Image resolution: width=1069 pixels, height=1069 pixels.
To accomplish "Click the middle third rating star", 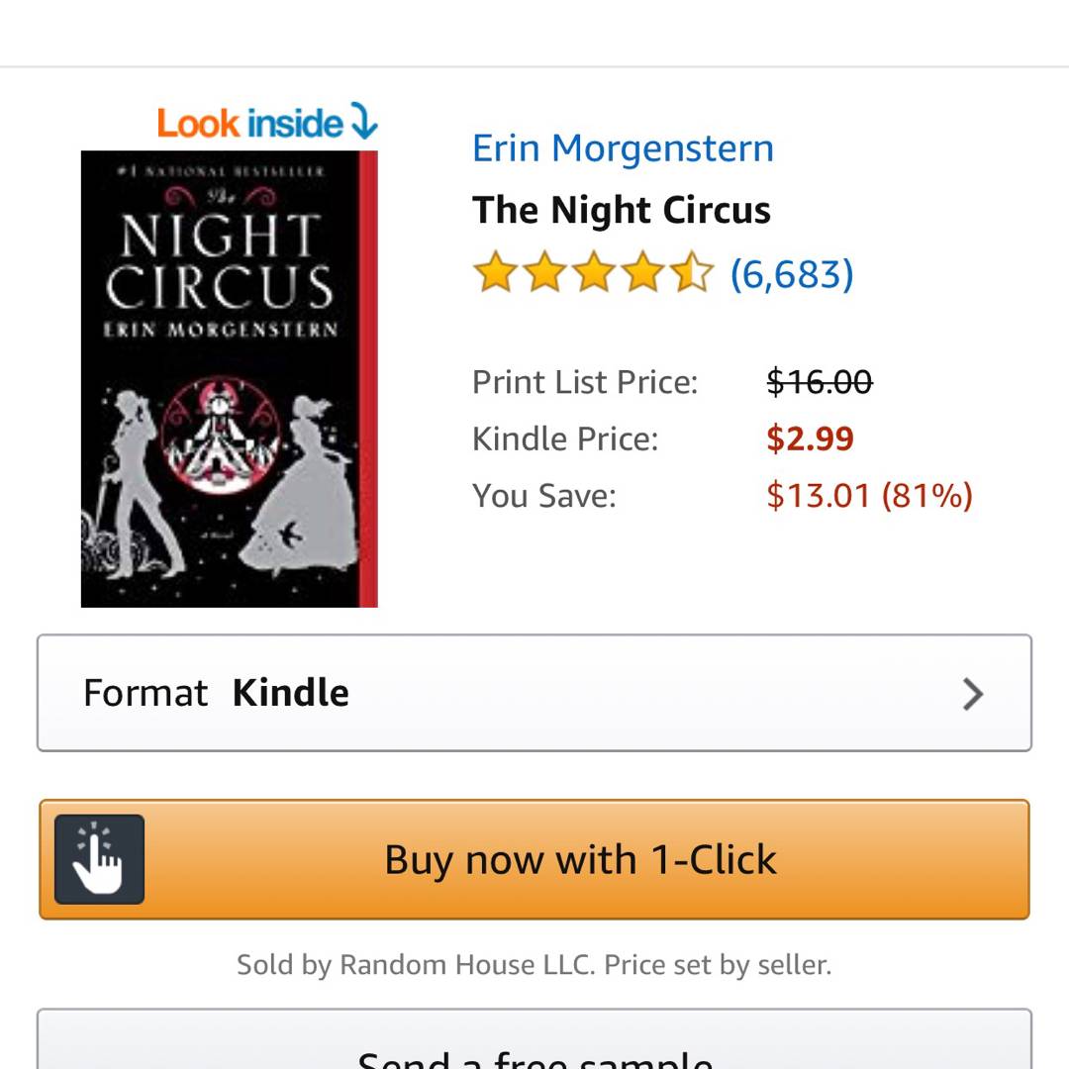I will click(x=593, y=273).
